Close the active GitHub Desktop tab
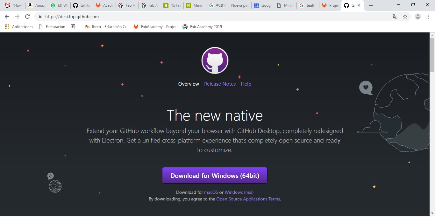This screenshot has height=217, width=435. point(359,5)
